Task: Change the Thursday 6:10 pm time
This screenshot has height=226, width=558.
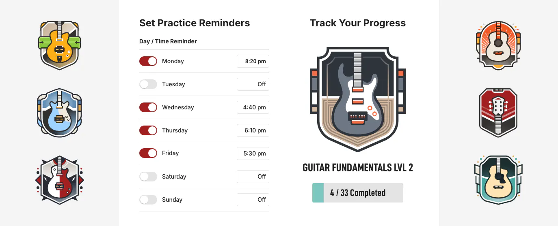Action: (x=253, y=130)
